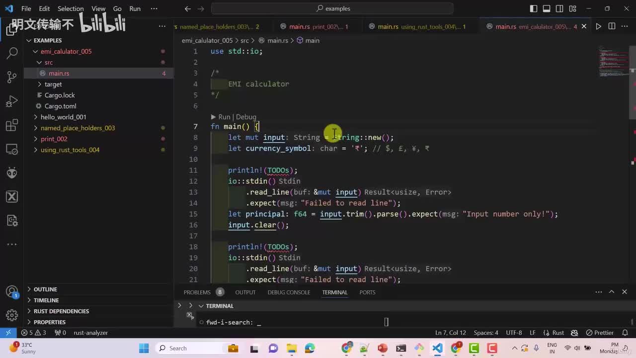
Task: Expand the RUST DEPENDENCIES section
Action: 61,311
